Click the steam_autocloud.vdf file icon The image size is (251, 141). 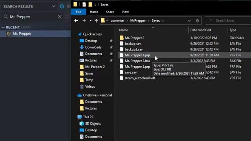122,78
